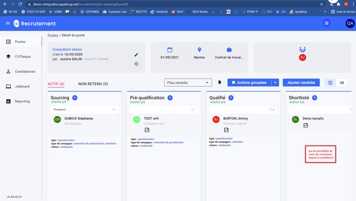356x201 pixels.
Task: Click the Actions groupées button
Action: click(x=249, y=83)
